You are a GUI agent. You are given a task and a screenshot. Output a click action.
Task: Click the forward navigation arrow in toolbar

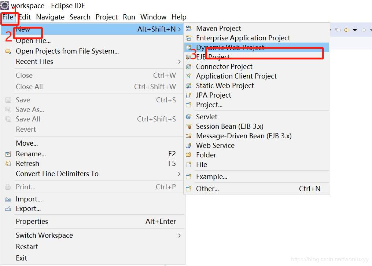click(x=364, y=30)
